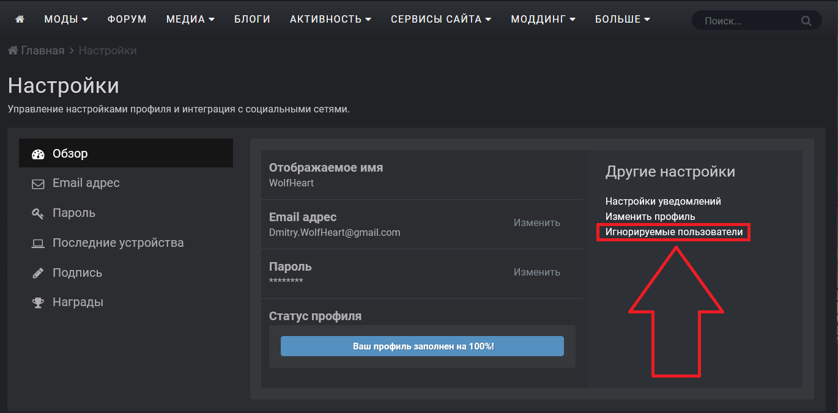Open the ФОРУМ menu item

pos(127,20)
